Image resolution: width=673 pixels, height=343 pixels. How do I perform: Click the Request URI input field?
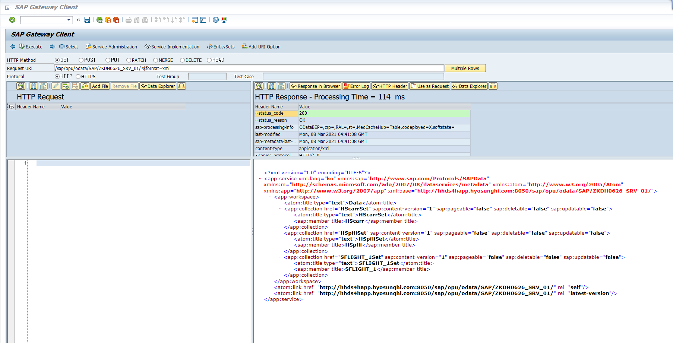coord(249,68)
